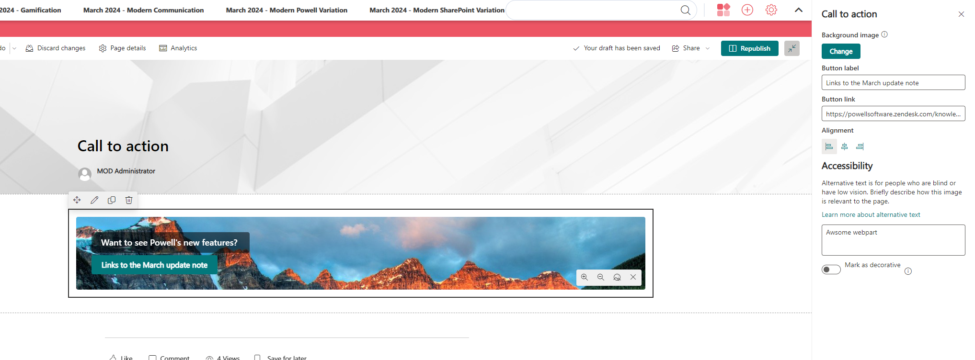Click Want to see Powell's new features text

click(169, 243)
